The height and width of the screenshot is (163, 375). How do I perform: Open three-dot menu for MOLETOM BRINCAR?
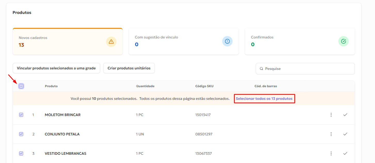point(331,115)
